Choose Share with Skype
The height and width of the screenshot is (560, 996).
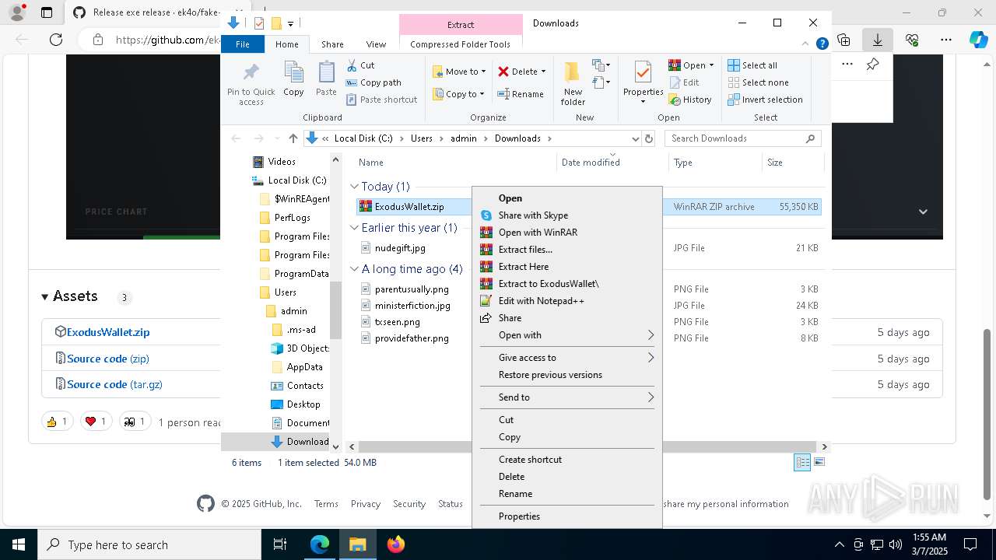[566, 215]
